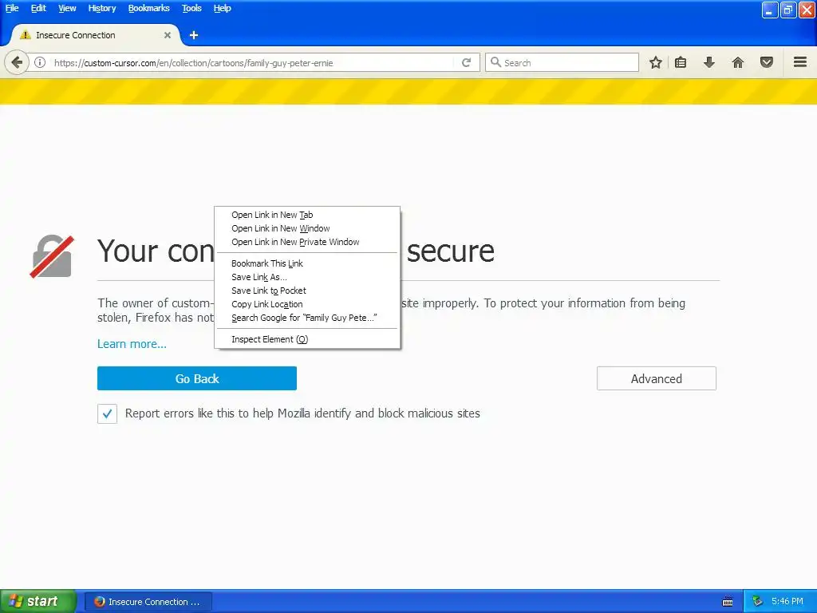Click the URL address bar field

tap(253, 62)
